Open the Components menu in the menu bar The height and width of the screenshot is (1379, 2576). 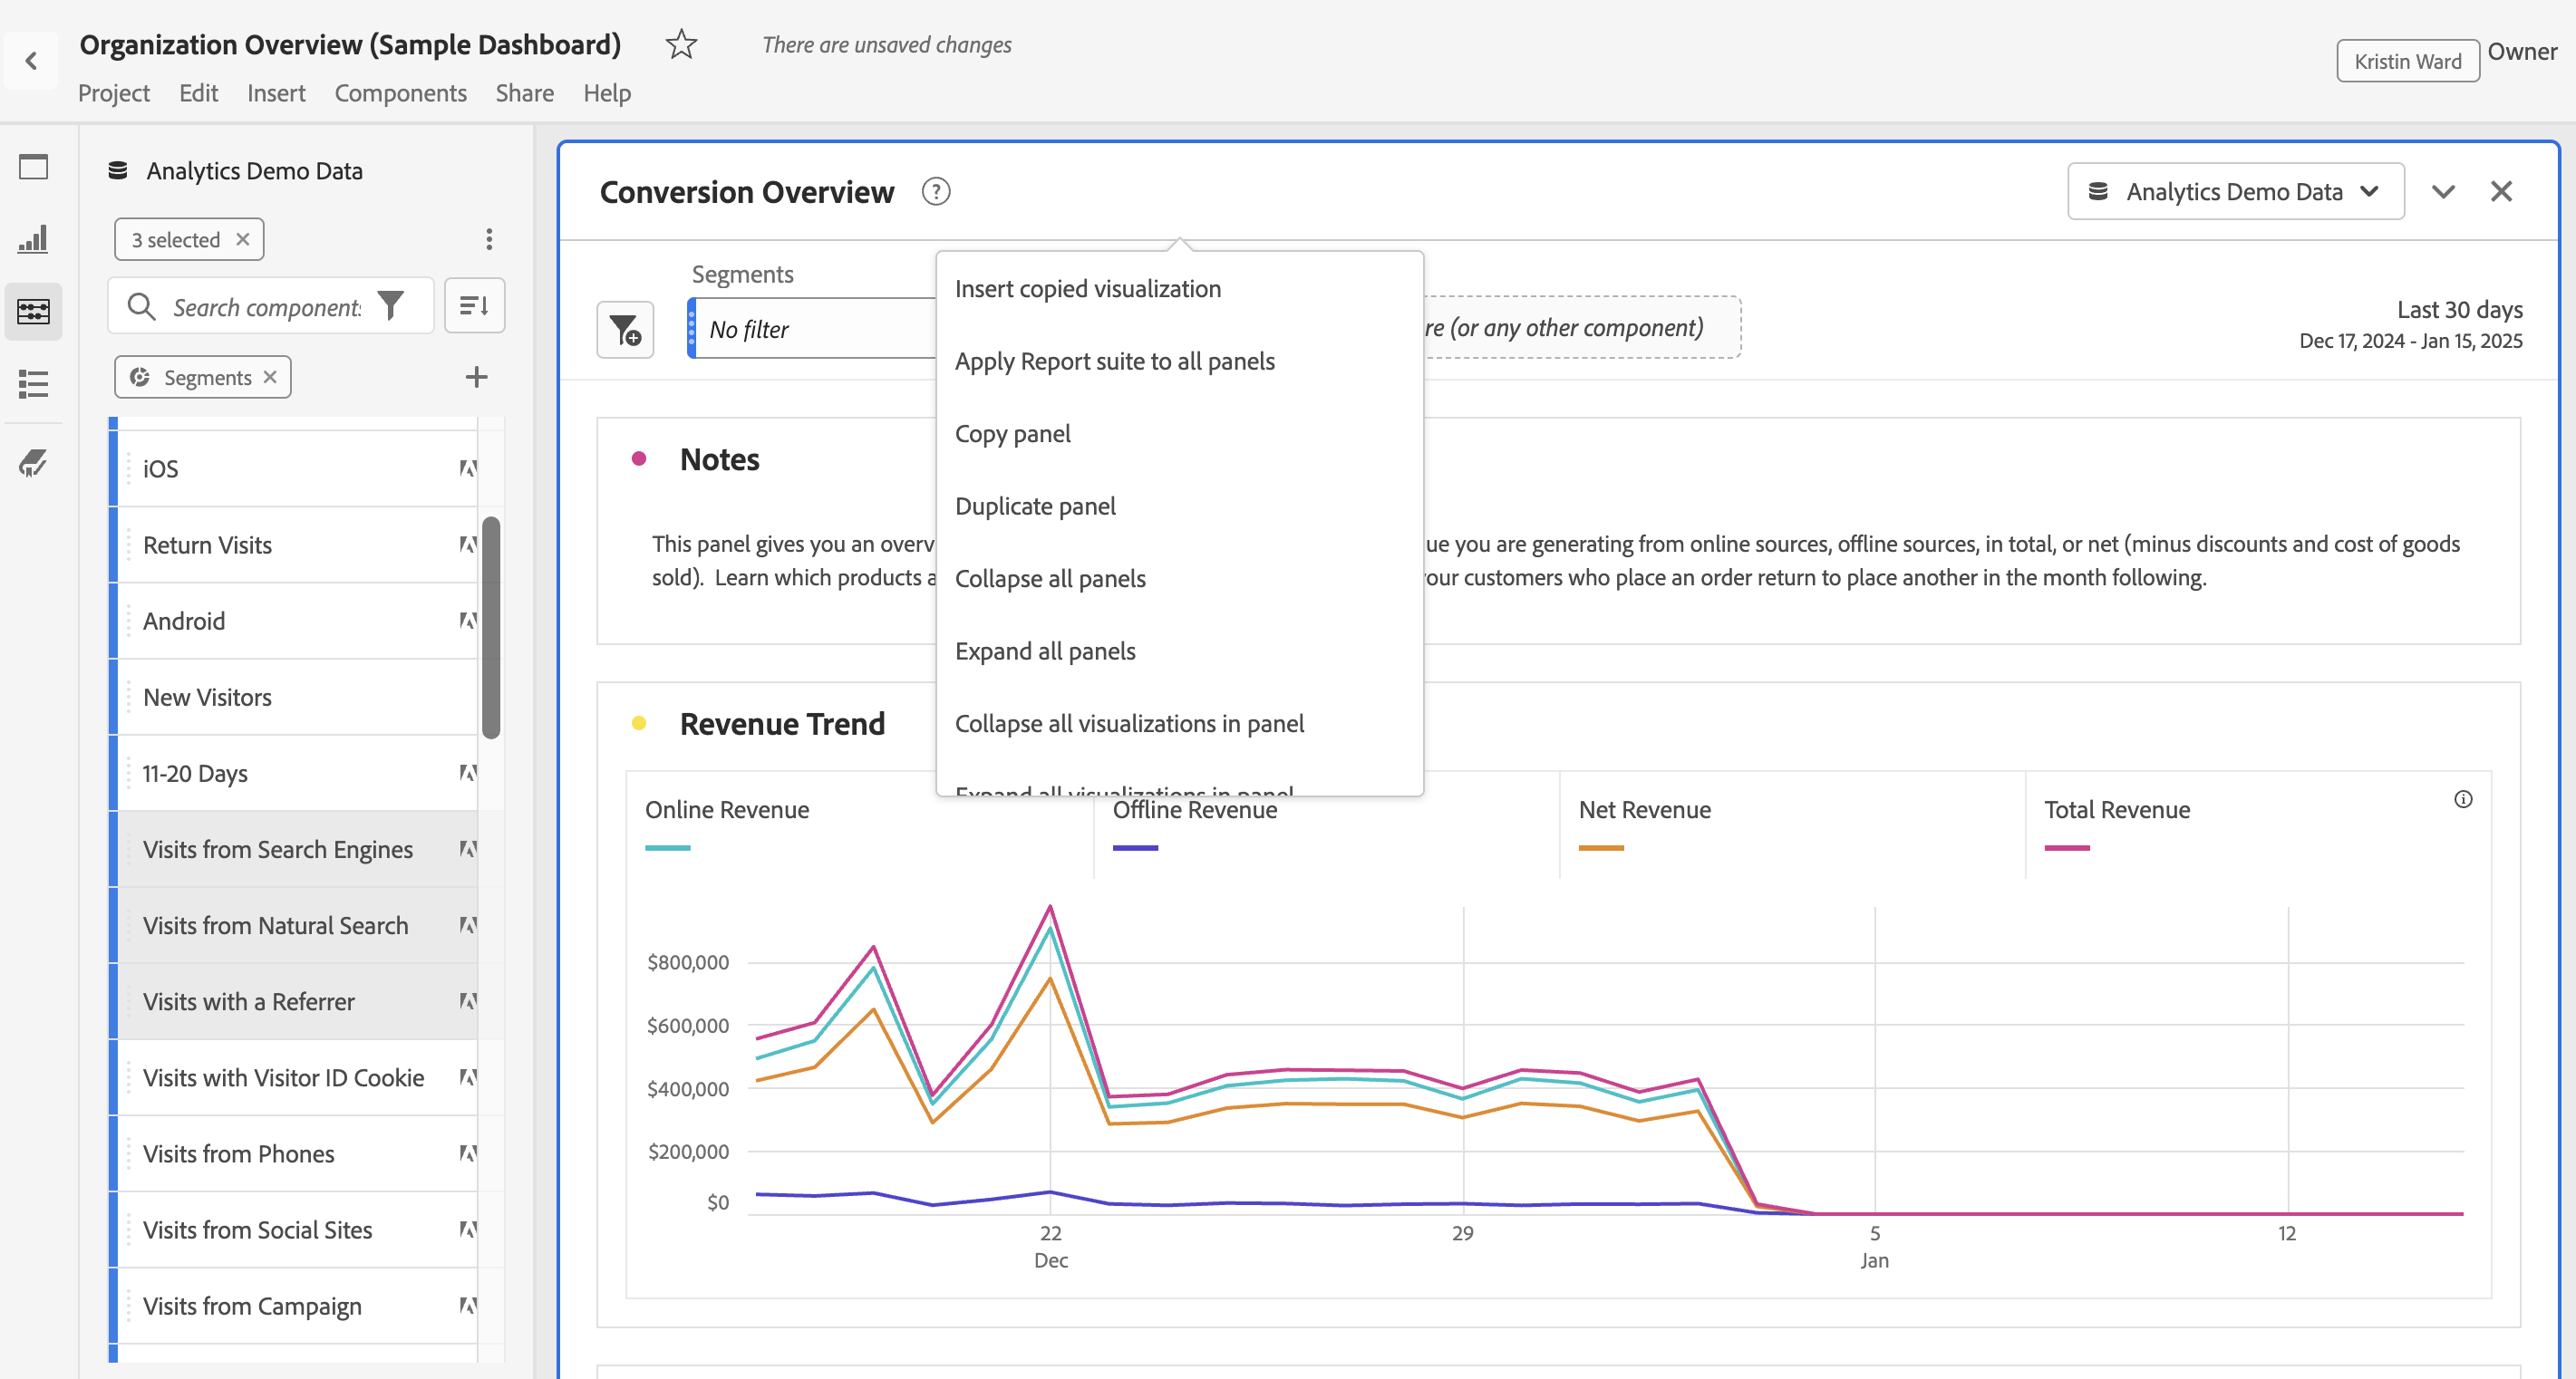[x=401, y=93]
